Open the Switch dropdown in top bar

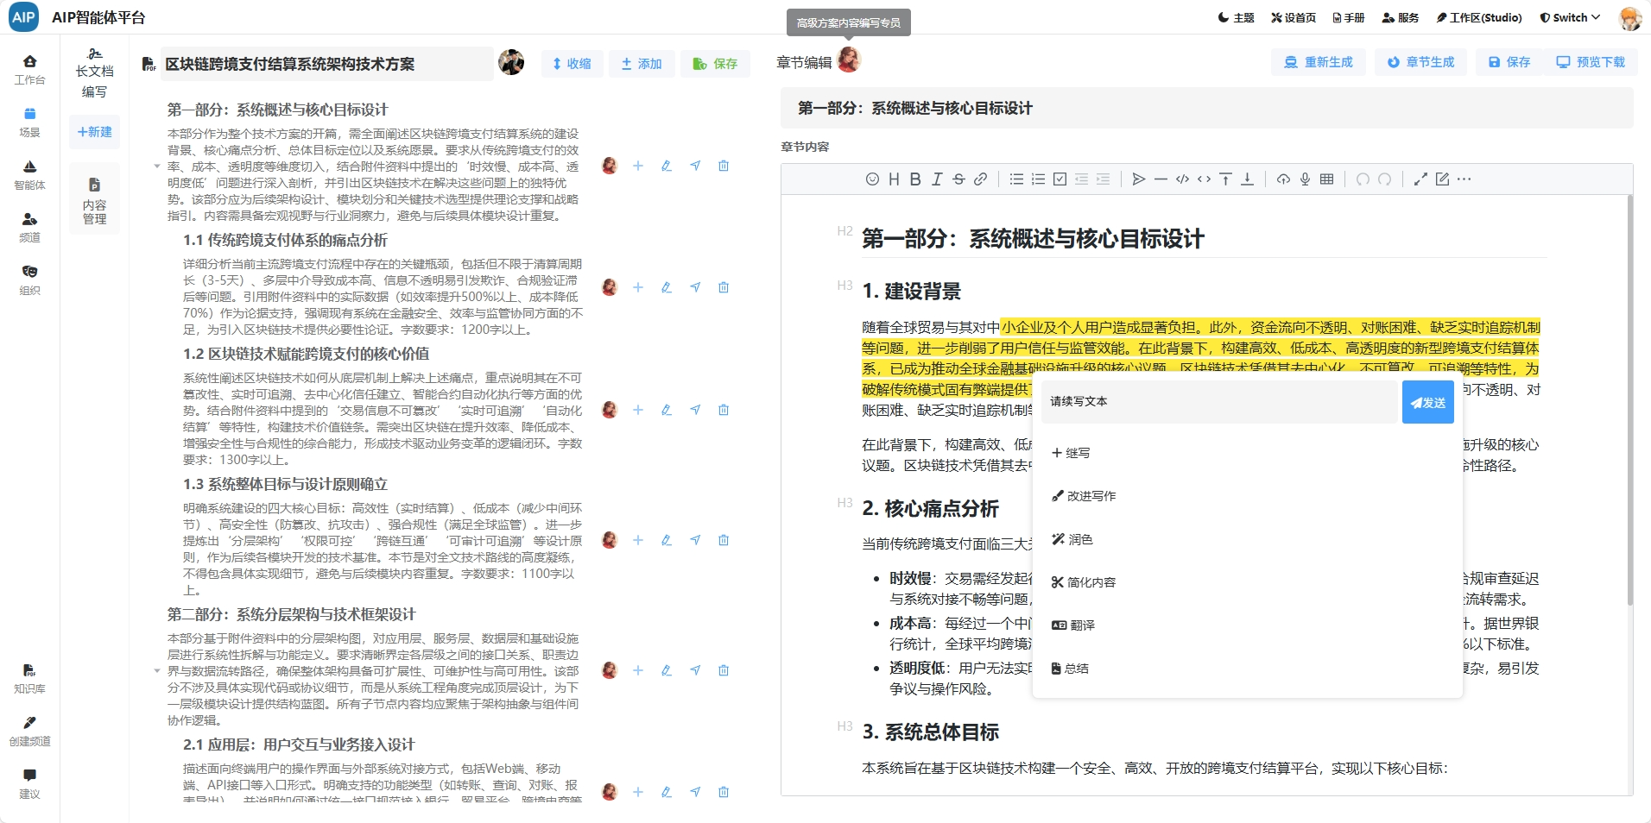1570,17
